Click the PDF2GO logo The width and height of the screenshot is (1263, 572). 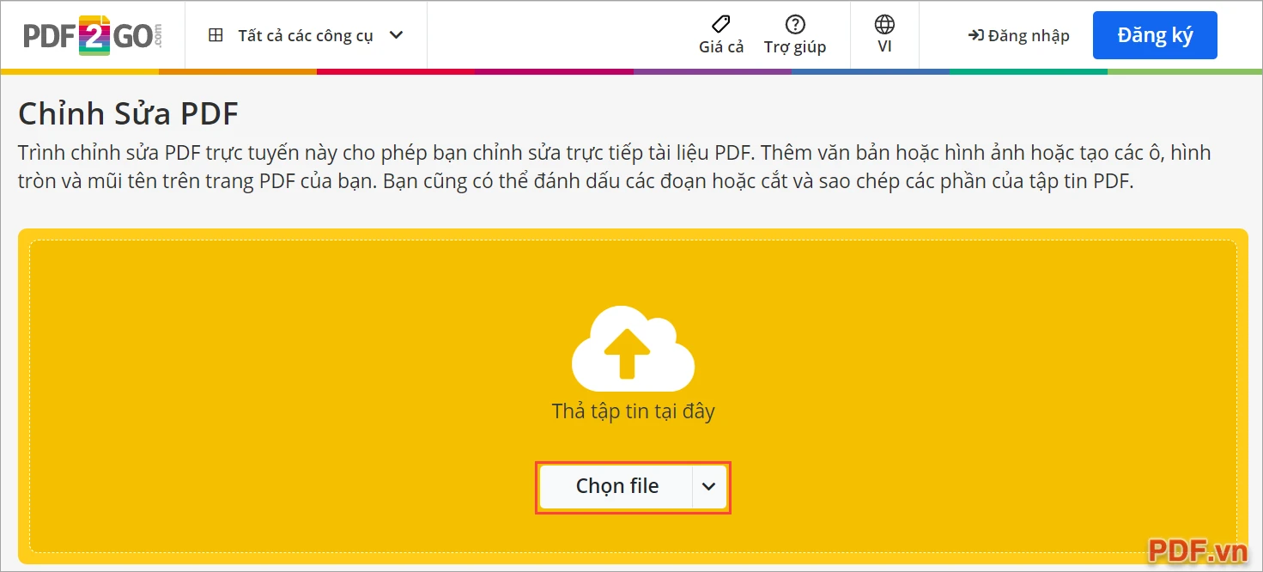click(93, 35)
